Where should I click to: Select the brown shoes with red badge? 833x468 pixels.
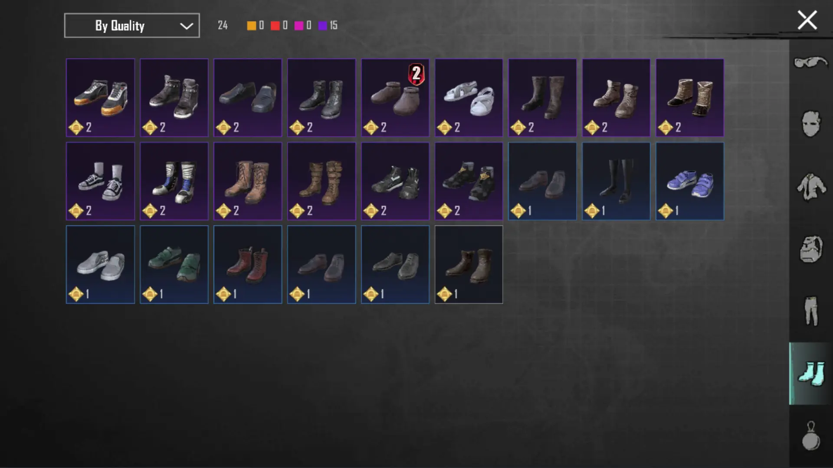click(395, 98)
